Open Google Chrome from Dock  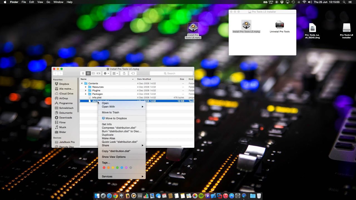click(x=115, y=196)
